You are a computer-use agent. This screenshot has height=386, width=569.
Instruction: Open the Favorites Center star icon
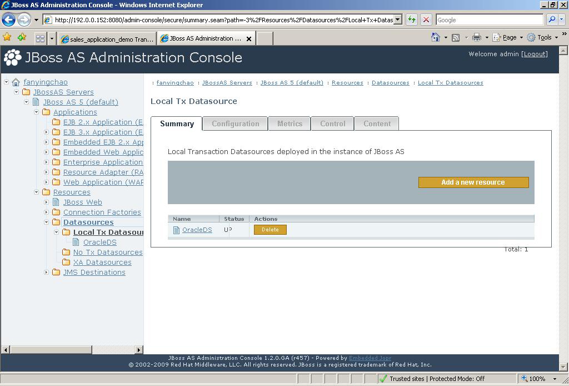click(x=7, y=37)
